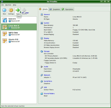Viewport: 111px width, 108px height.
Task: Open the File menu
Action: 2,5
